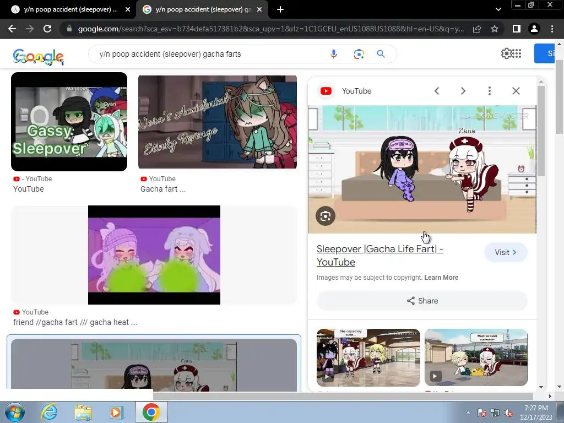Screen dimensions: 564x423
Task: Search inside image with Lens button
Action: [x=325, y=216]
